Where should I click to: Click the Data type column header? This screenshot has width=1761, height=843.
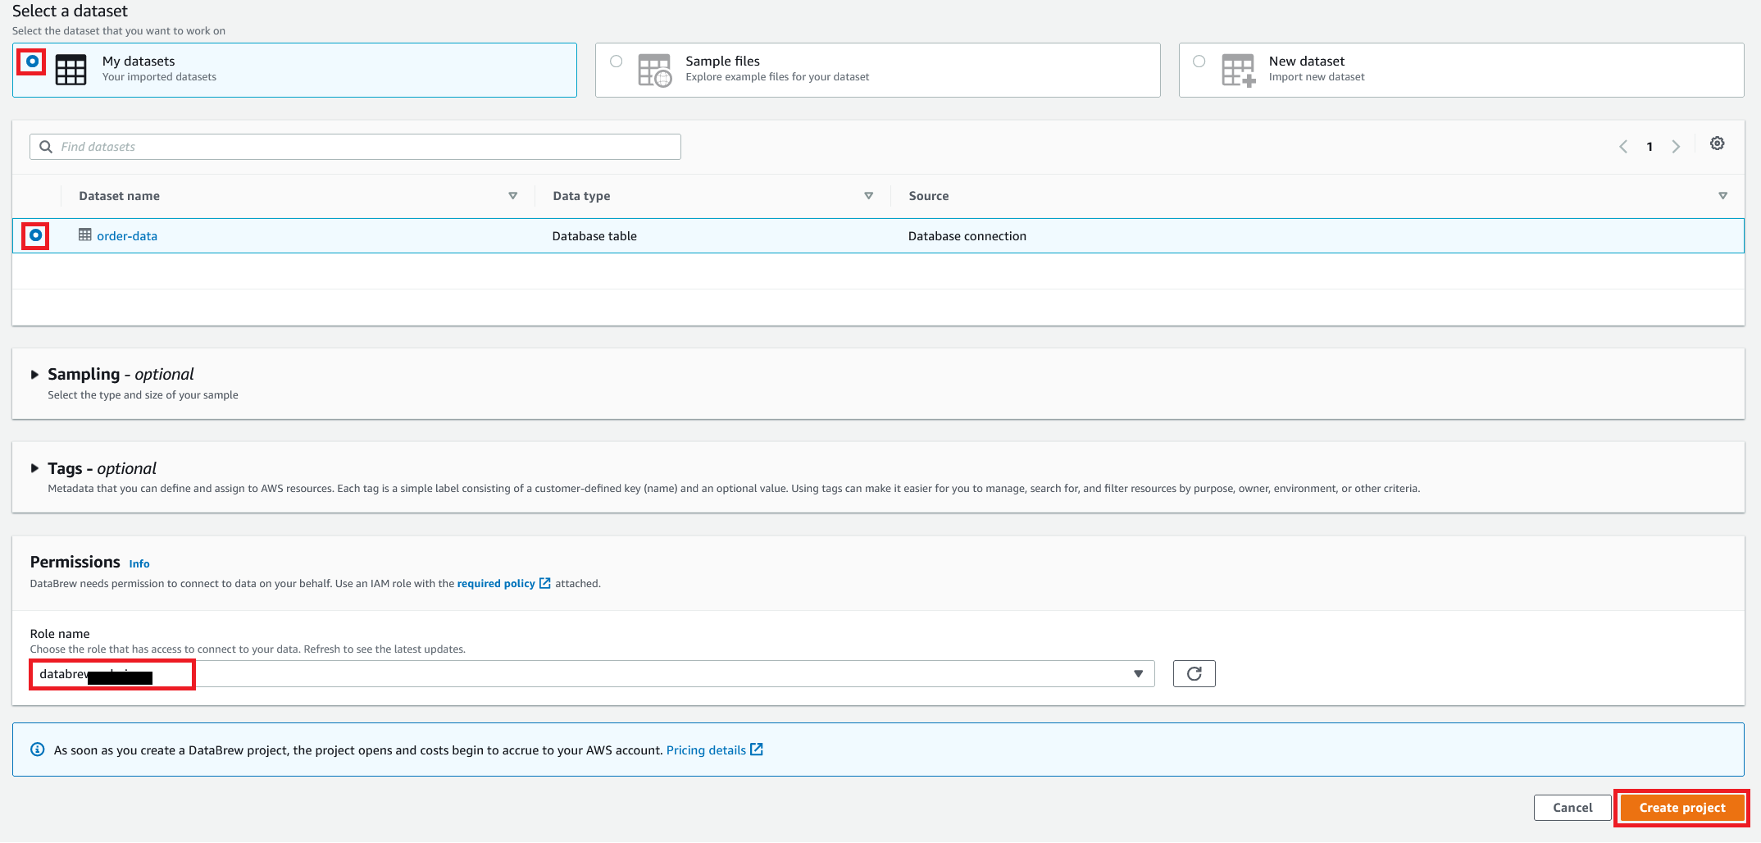pos(581,196)
